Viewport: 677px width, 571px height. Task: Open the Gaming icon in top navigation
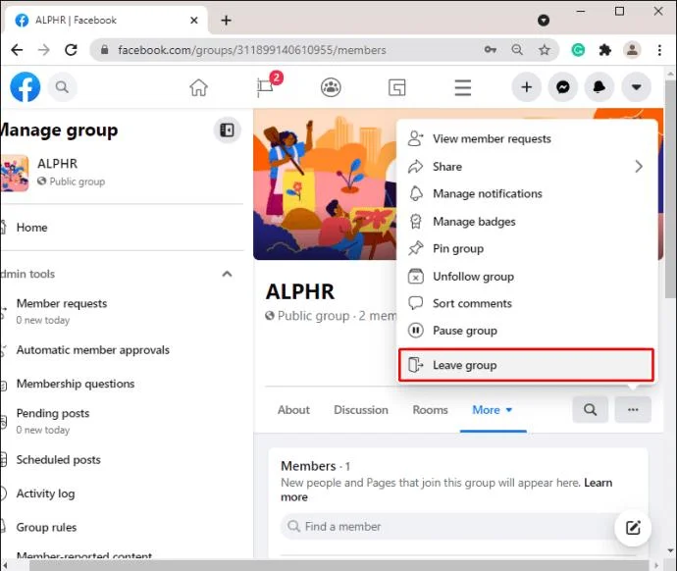coord(396,87)
